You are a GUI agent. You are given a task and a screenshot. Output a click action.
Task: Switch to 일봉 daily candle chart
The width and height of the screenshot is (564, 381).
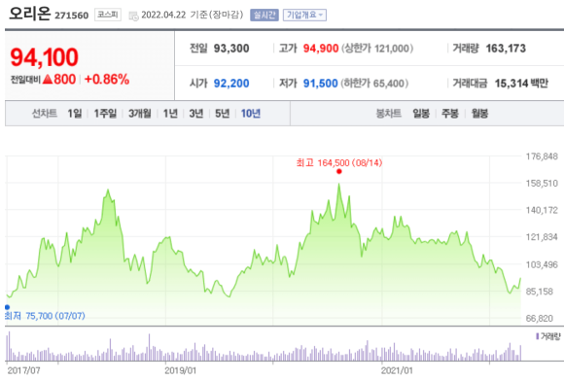(x=421, y=114)
